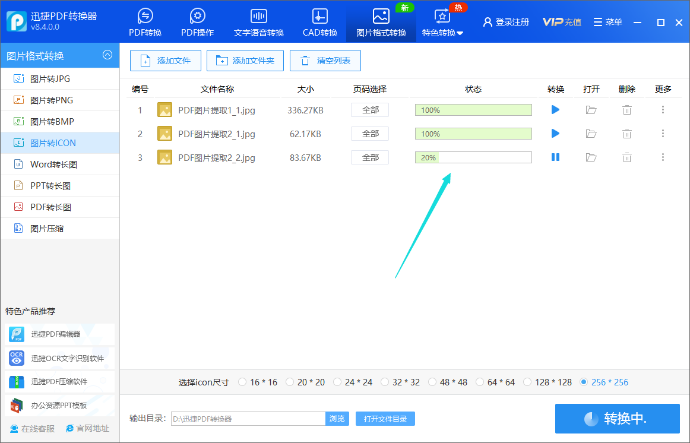Open 办公资源PPT模板 recommended product

[x=60, y=405]
